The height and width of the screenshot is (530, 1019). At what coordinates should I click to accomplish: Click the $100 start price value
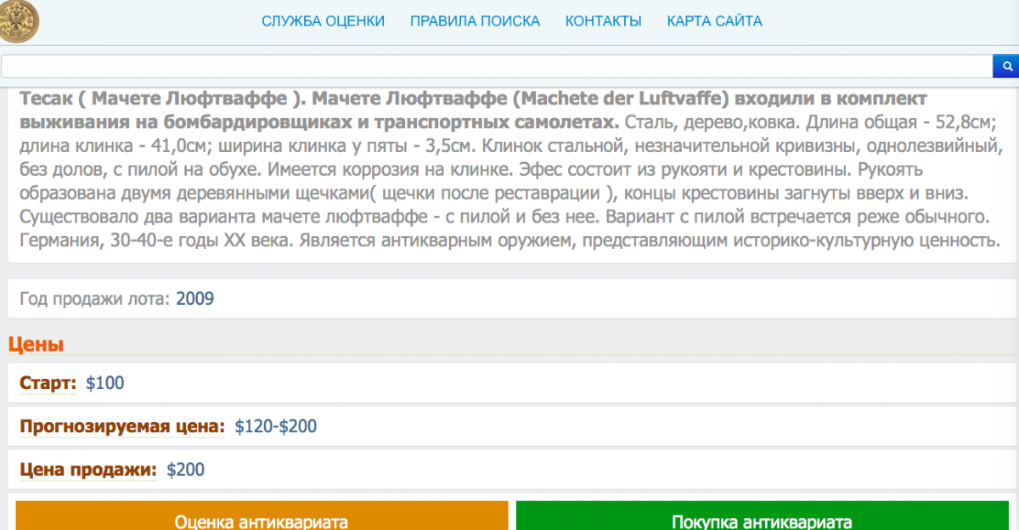click(x=105, y=383)
